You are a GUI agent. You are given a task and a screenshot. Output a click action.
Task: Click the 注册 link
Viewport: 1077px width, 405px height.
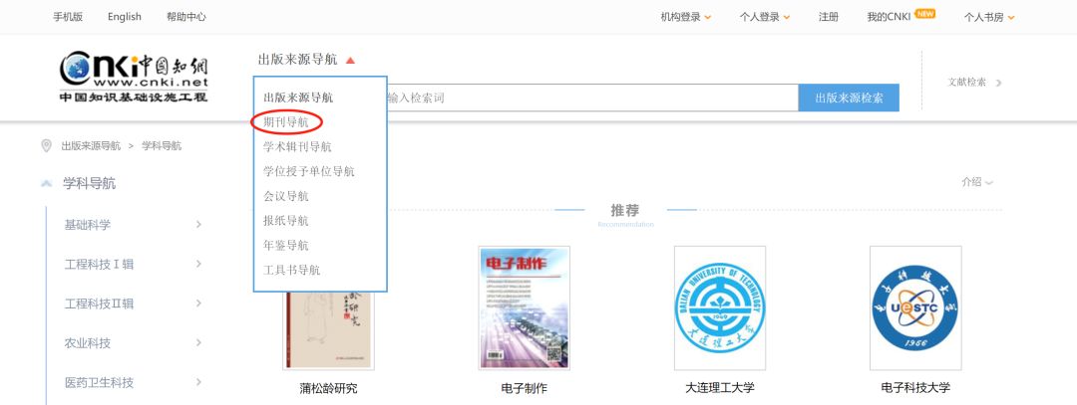tap(829, 17)
